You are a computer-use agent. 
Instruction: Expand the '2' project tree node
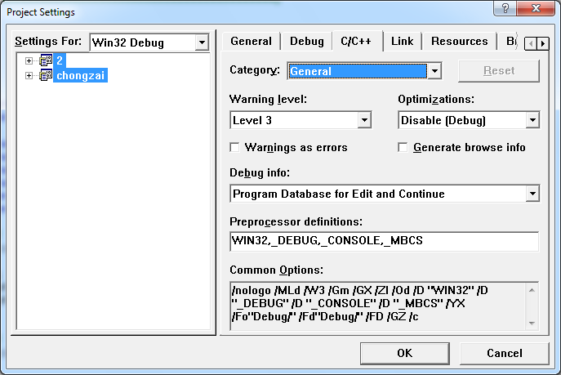coord(29,60)
